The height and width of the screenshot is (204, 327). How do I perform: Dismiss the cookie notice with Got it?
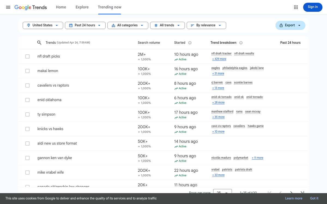coord(314,198)
